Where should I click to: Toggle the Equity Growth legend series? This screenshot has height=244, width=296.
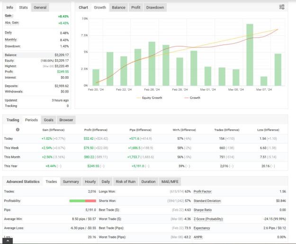click(149, 98)
